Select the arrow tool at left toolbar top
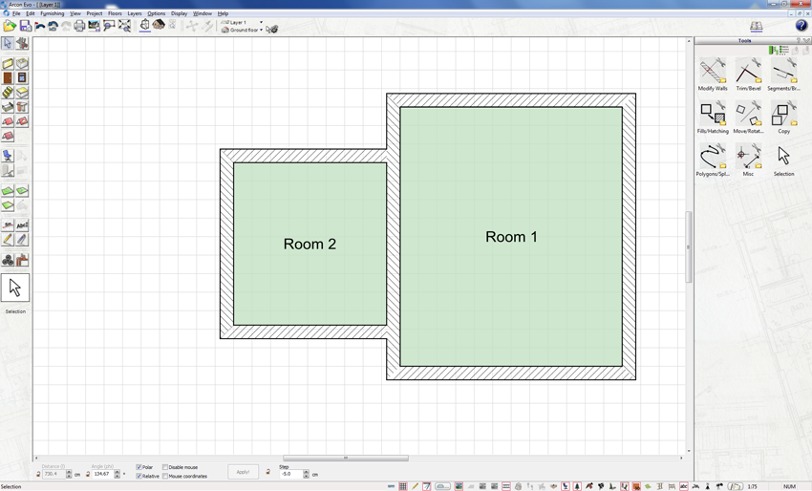This screenshot has height=491, width=812. [x=8, y=44]
